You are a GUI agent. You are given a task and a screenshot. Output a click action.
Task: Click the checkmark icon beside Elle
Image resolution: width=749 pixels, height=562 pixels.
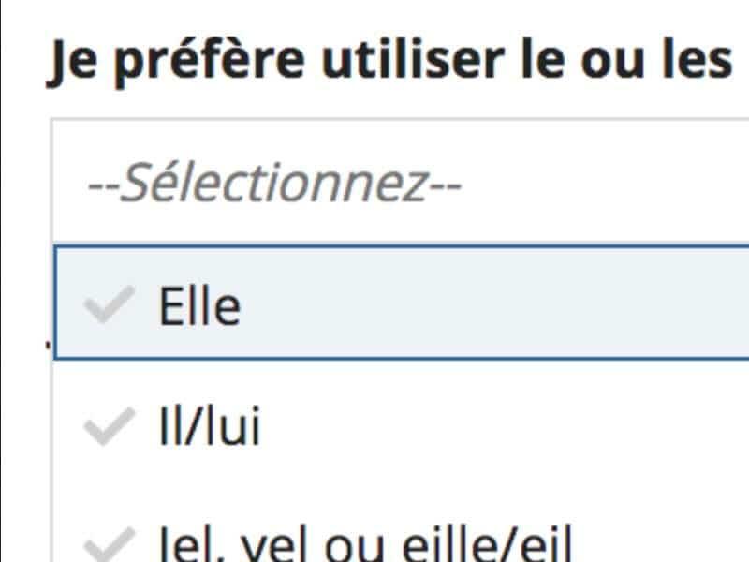pos(110,306)
